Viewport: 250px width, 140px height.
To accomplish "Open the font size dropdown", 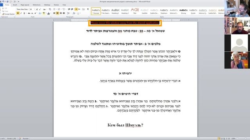I will (34, 9).
